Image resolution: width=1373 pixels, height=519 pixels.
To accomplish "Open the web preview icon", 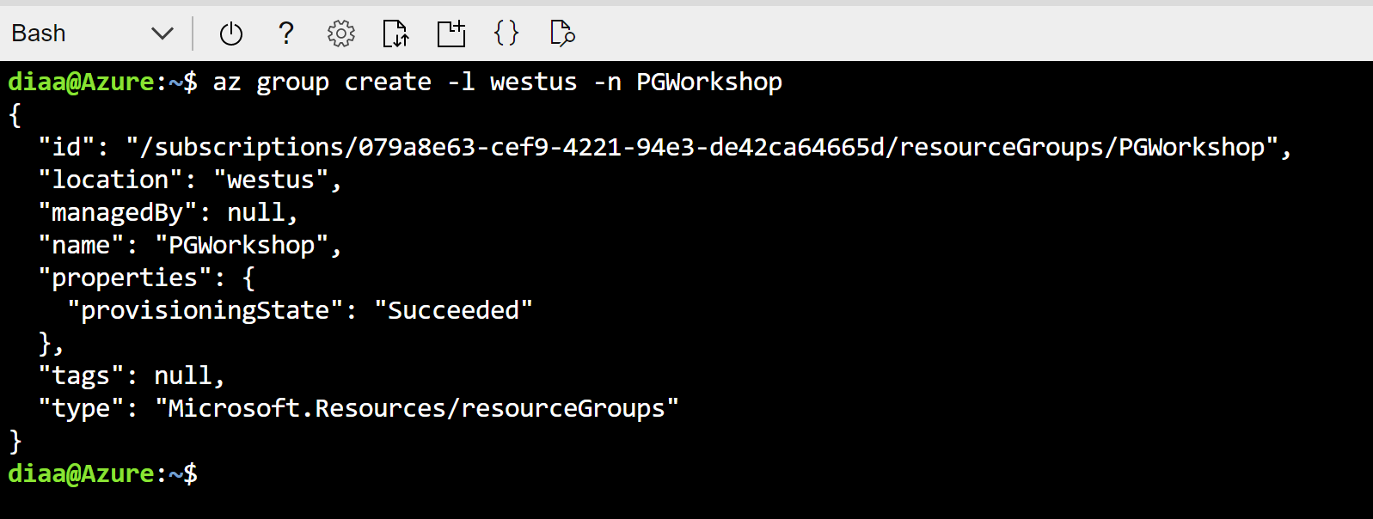I will tap(561, 34).
